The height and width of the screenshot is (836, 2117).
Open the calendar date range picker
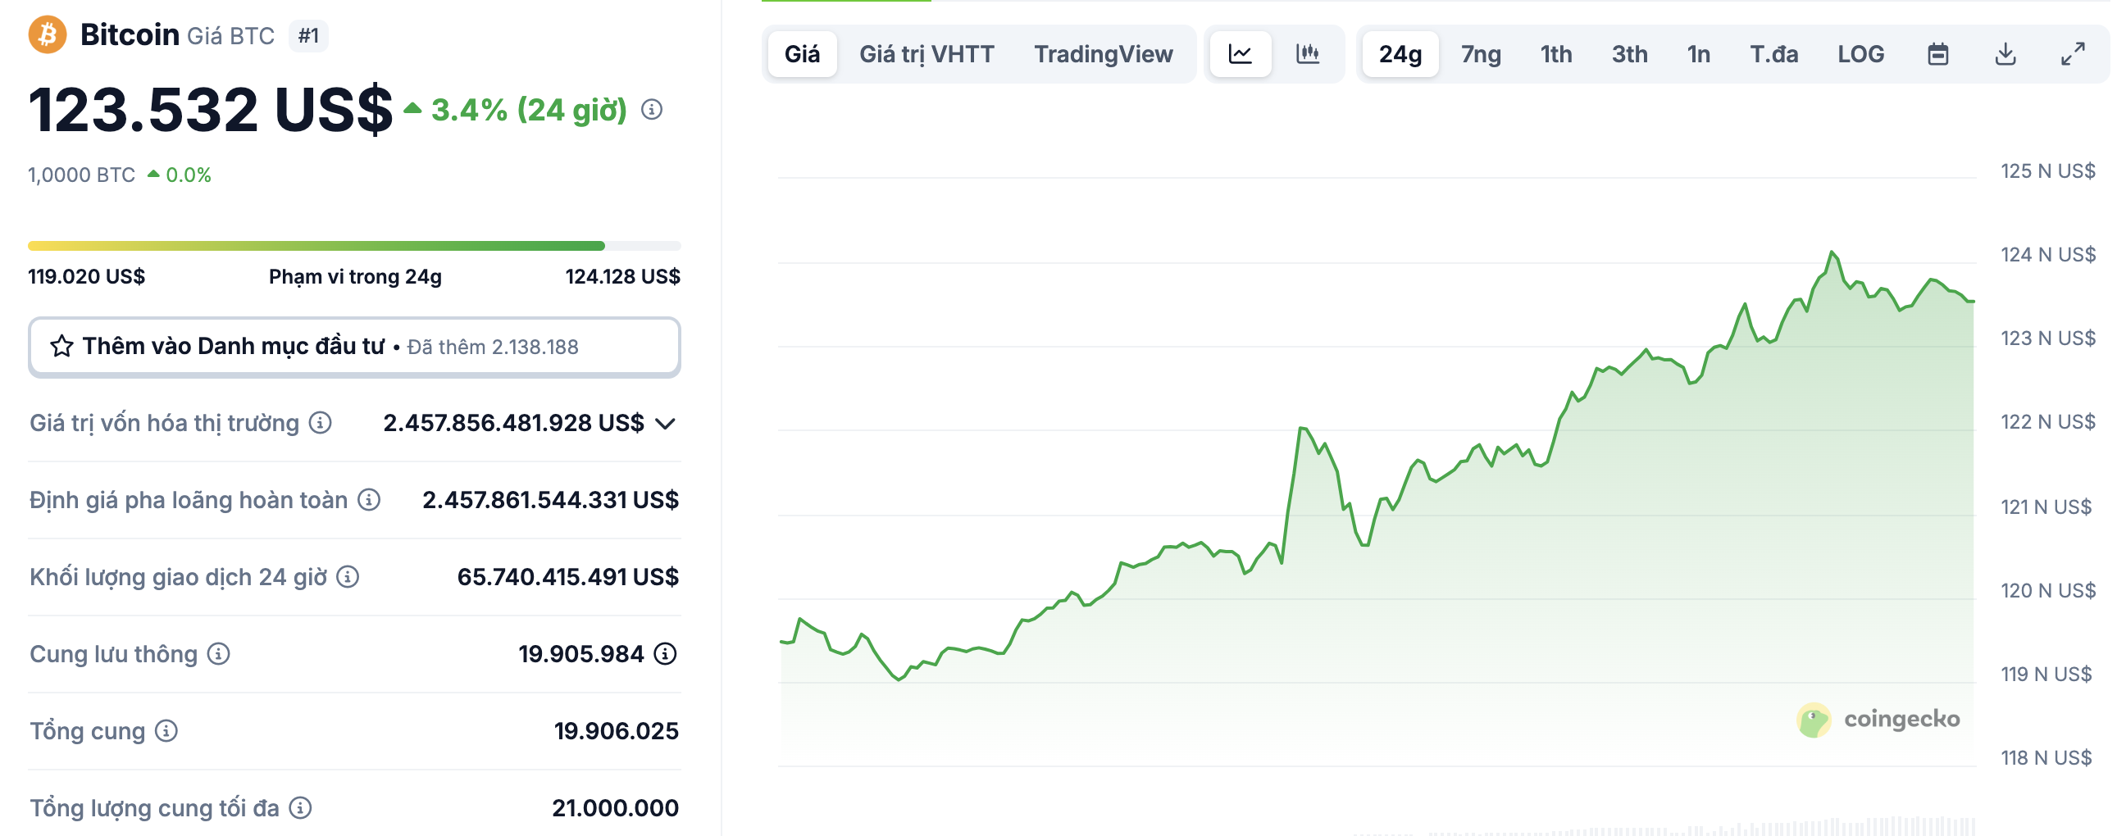[x=1937, y=54]
